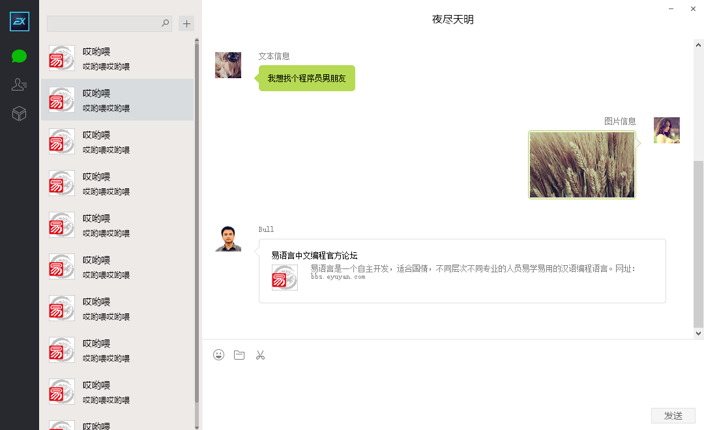Click the 易 icon in the link card
704x430 pixels.
click(285, 278)
